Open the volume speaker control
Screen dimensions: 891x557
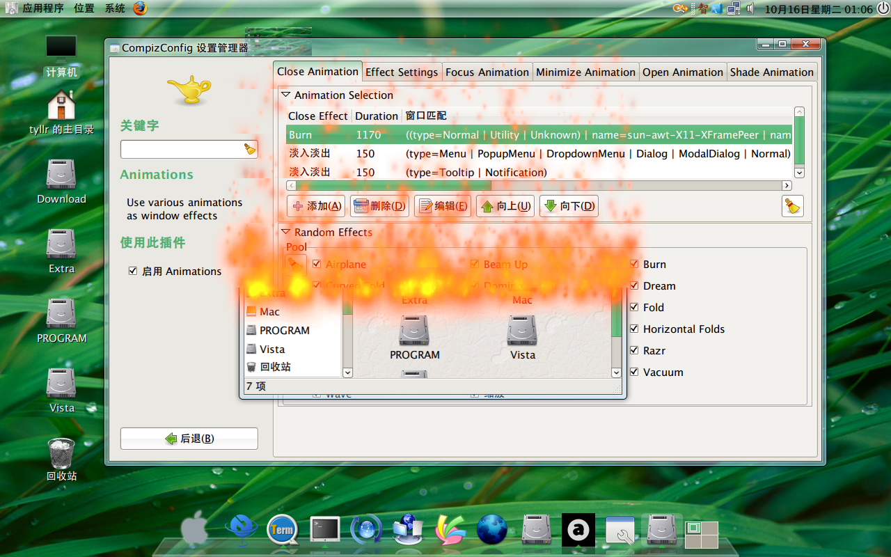click(750, 8)
